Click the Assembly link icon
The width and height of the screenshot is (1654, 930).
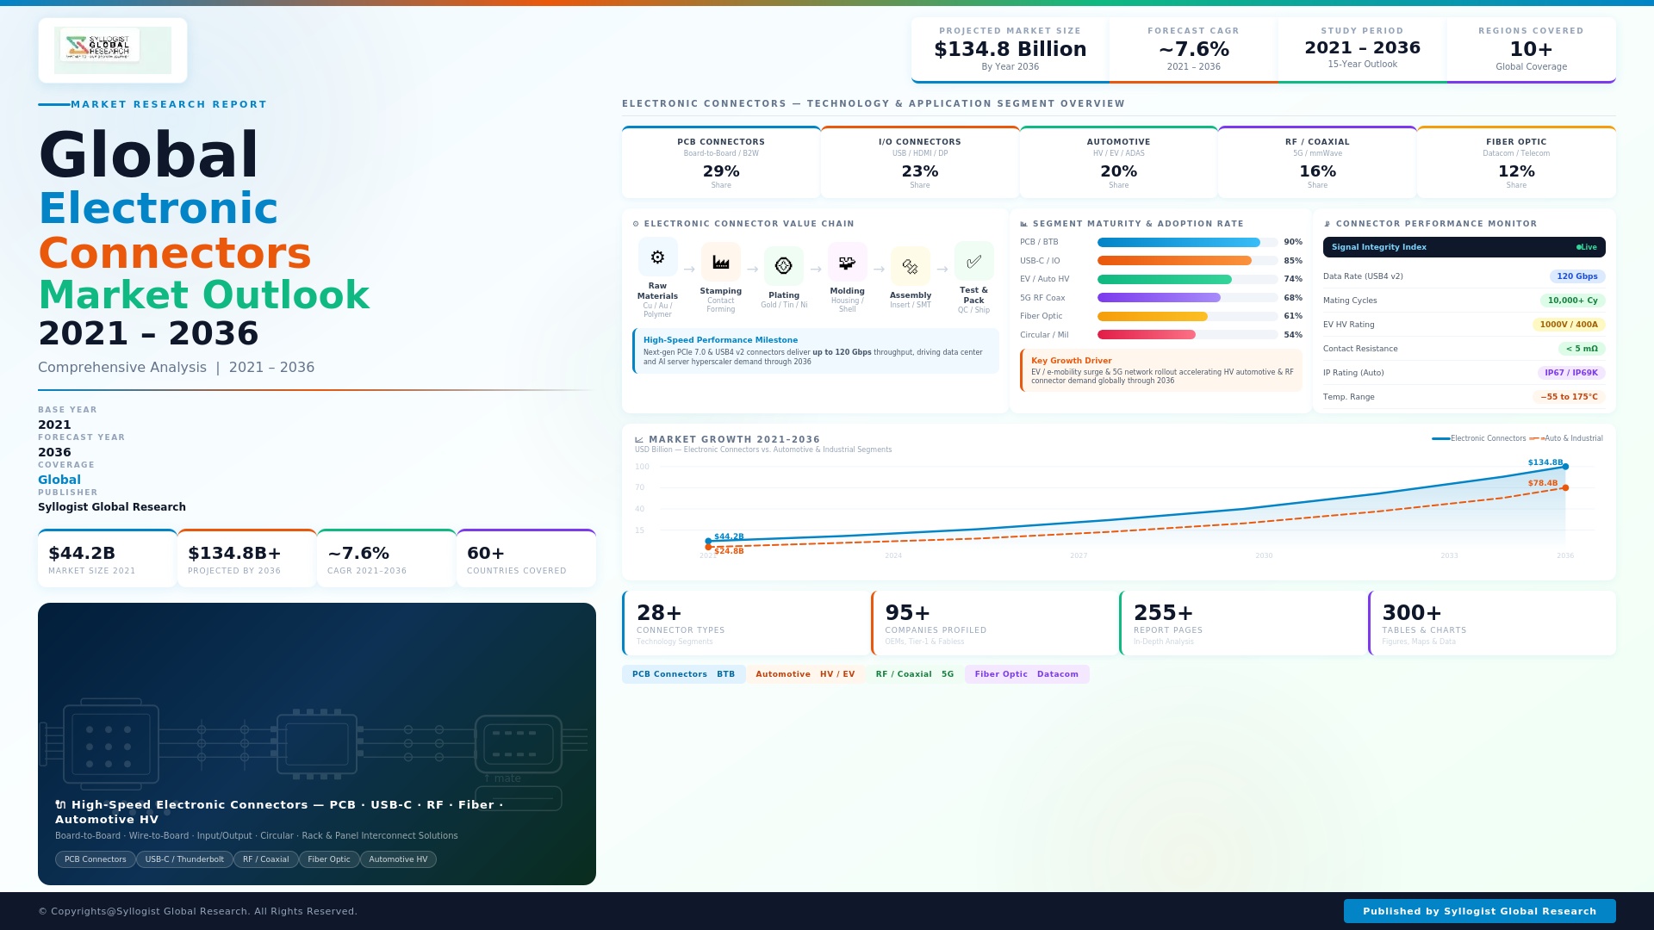(x=910, y=266)
